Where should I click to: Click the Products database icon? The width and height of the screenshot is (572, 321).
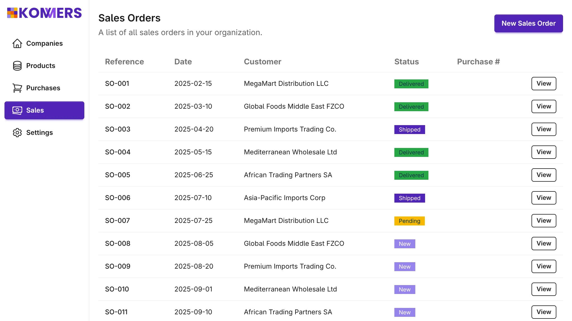(17, 66)
